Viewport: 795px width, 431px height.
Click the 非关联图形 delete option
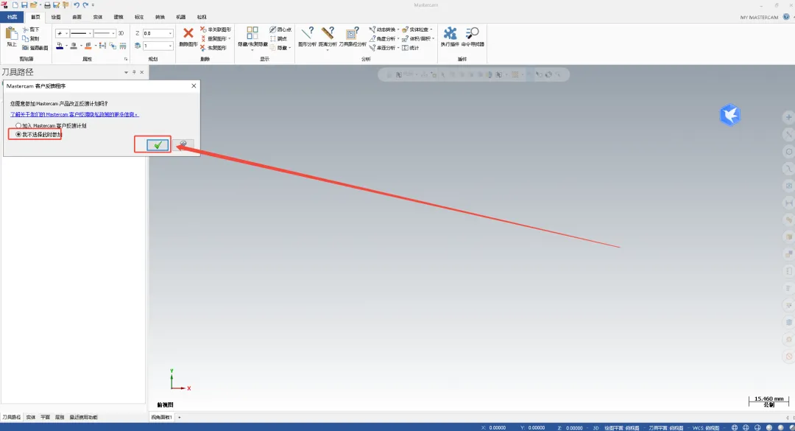coord(216,29)
